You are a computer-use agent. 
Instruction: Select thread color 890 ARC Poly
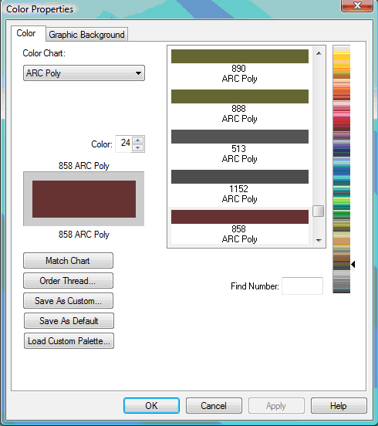point(240,66)
